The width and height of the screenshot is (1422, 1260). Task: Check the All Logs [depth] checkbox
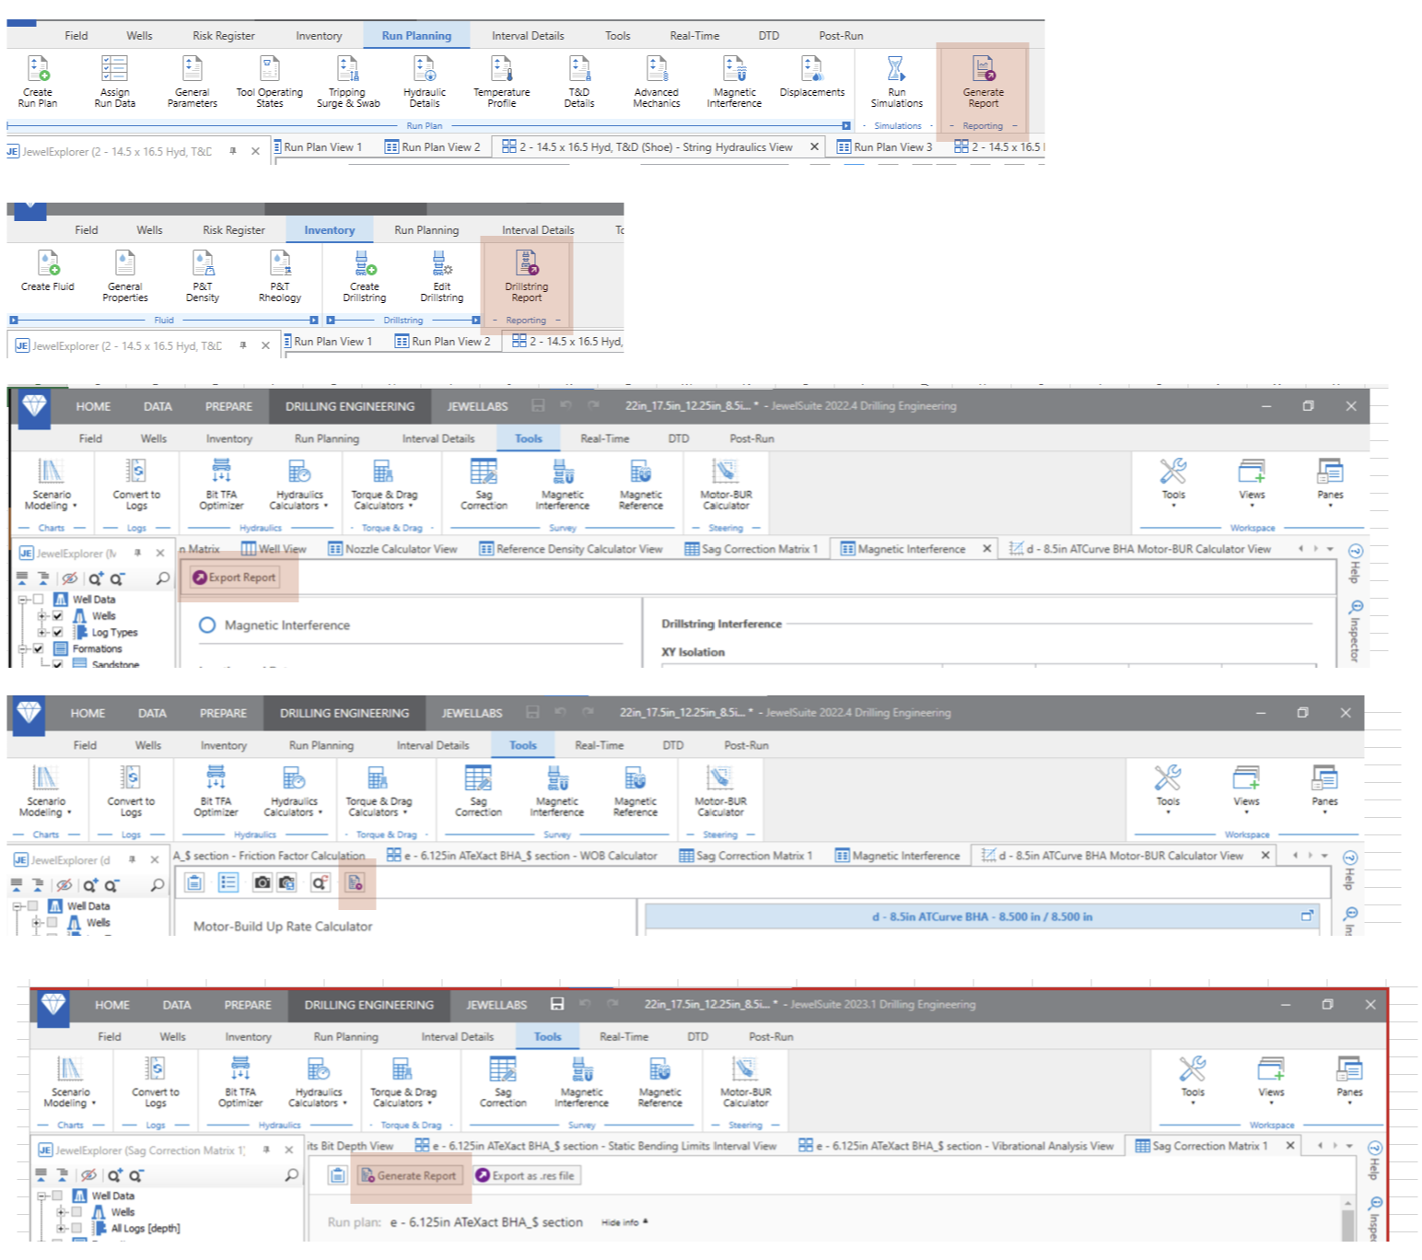76,1228
